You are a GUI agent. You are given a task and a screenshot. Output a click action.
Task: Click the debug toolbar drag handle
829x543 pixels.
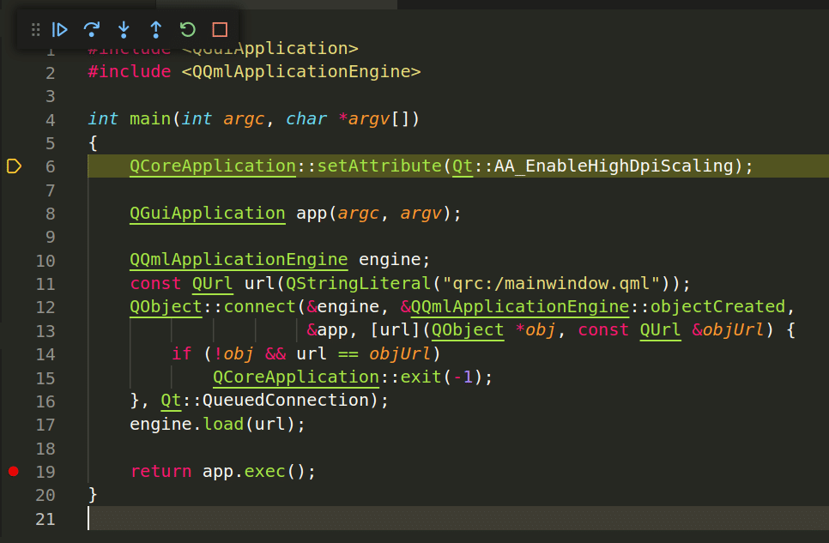tap(36, 30)
